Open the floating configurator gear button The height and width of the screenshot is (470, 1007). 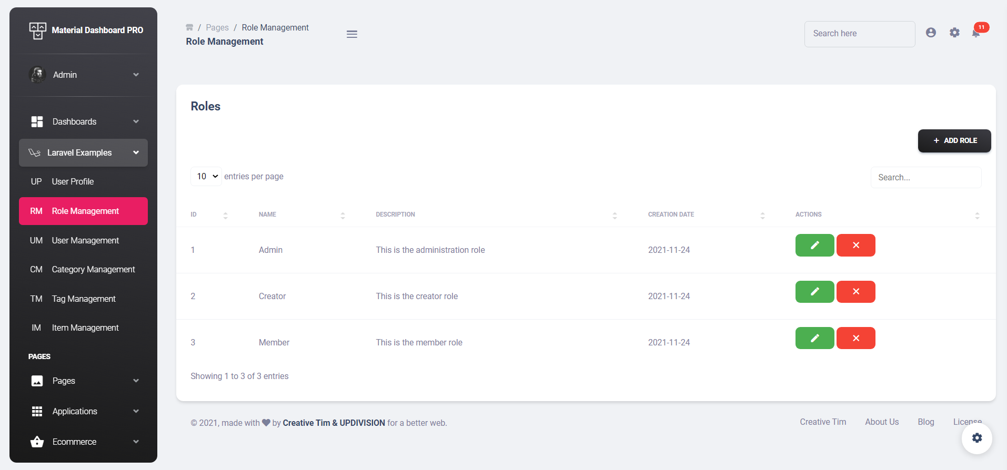(976, 438)
